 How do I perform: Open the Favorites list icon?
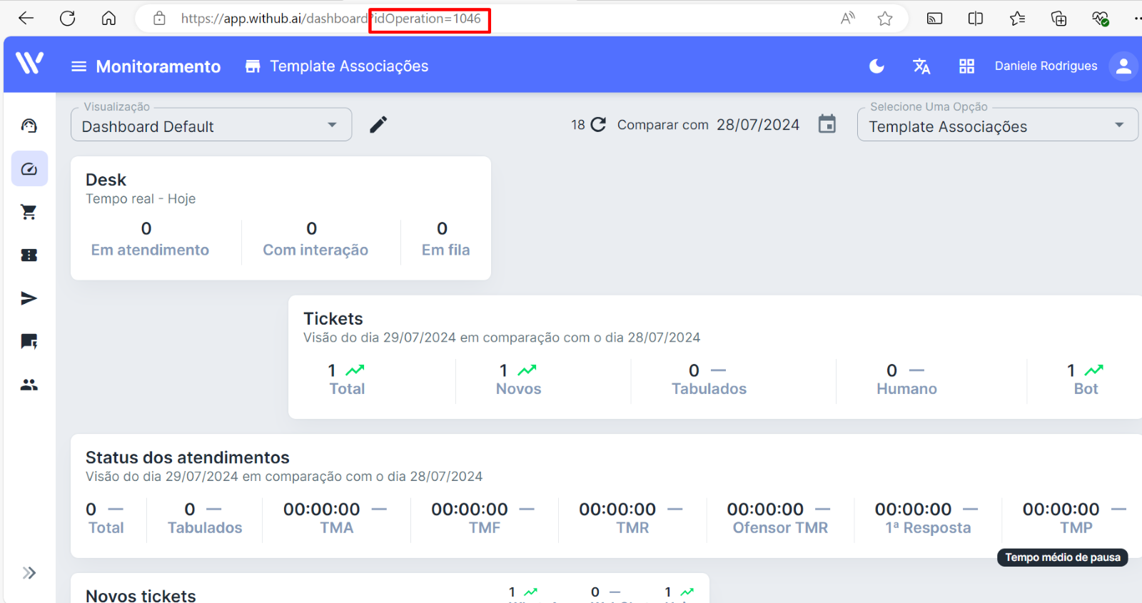pyautogui.click(x=1018, y=19)
